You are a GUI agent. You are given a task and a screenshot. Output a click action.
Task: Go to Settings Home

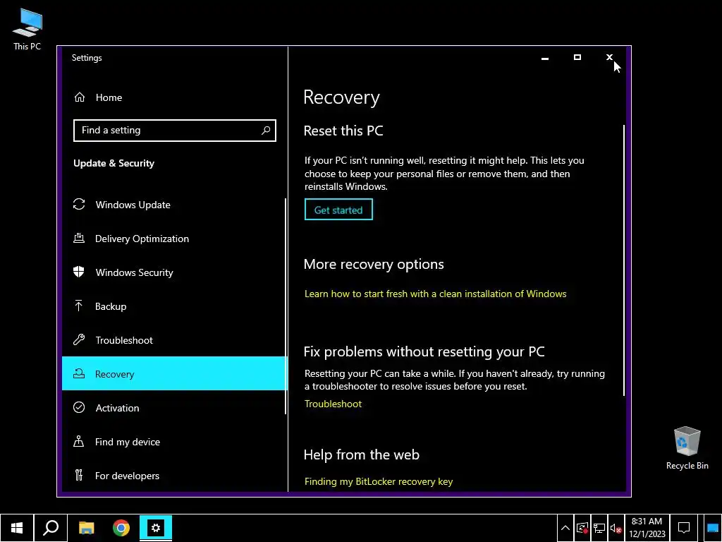pyautogui.click(x=174, y=97)
